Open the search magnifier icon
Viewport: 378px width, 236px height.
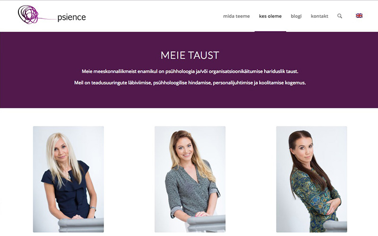340,16
